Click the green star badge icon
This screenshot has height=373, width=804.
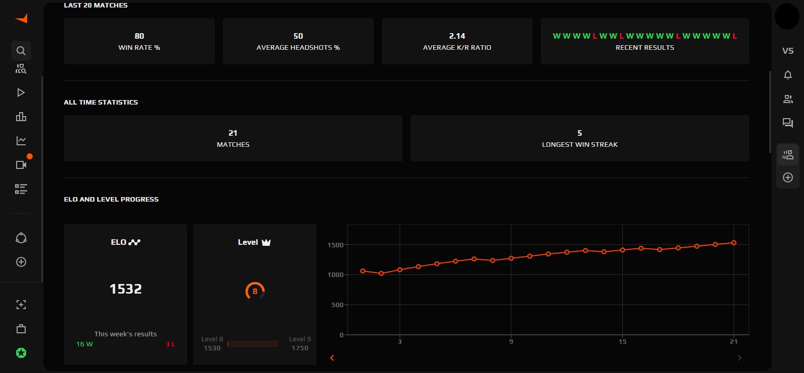21,353
